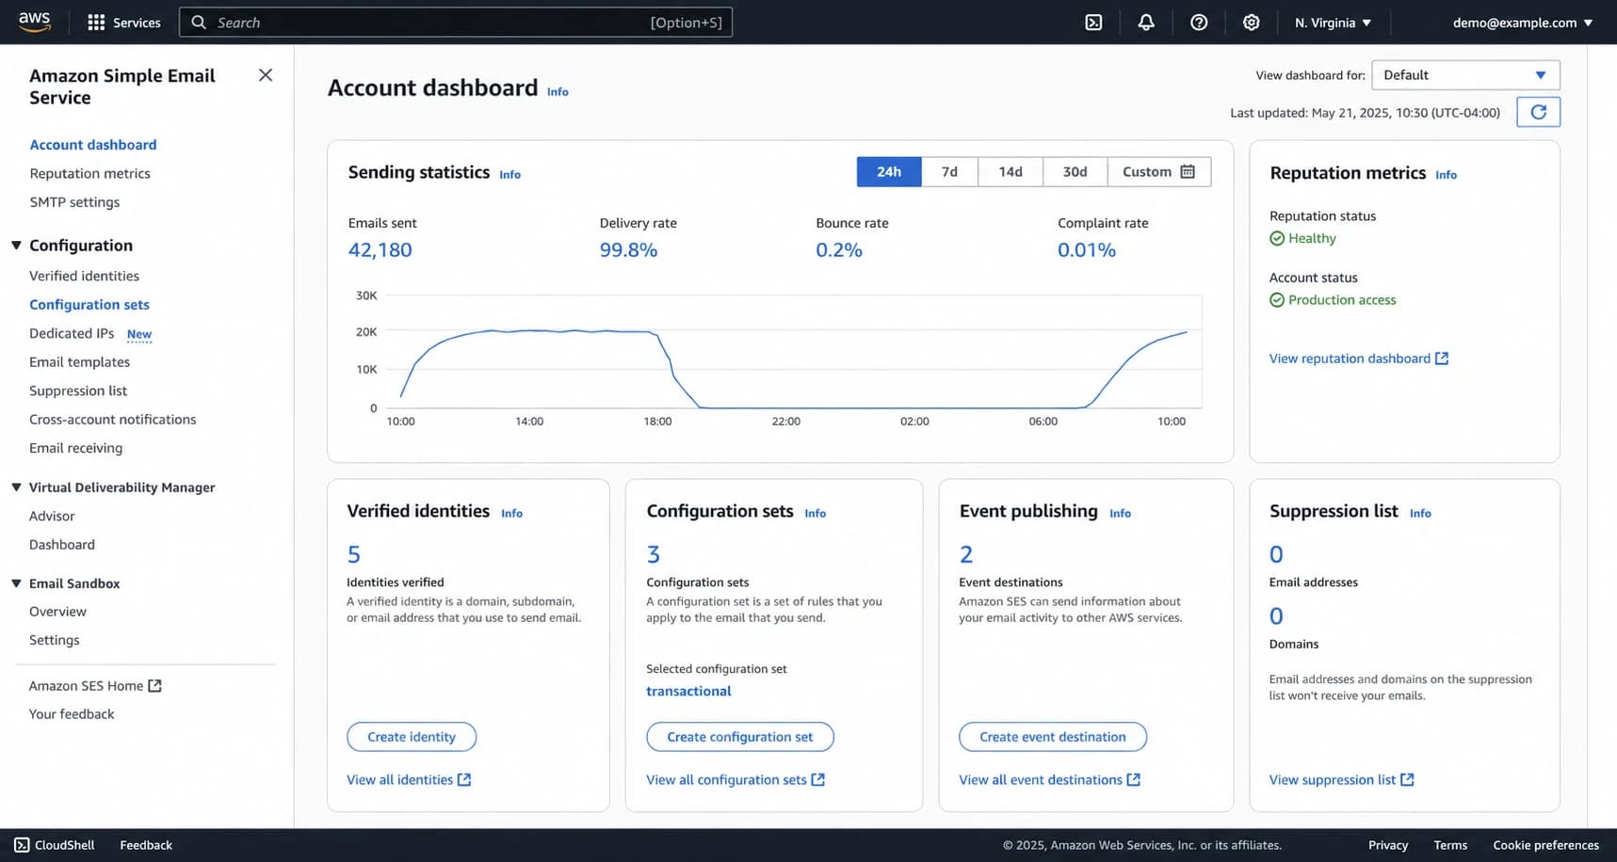Screen dimensions: 1617x862
Task: Open Email Sandbox Settings
Action: pos(55,640)
